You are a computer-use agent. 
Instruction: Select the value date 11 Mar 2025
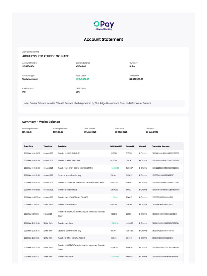tap(48, 214)
